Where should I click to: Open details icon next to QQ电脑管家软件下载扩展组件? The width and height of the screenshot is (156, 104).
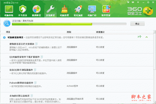tap(42, 57)
